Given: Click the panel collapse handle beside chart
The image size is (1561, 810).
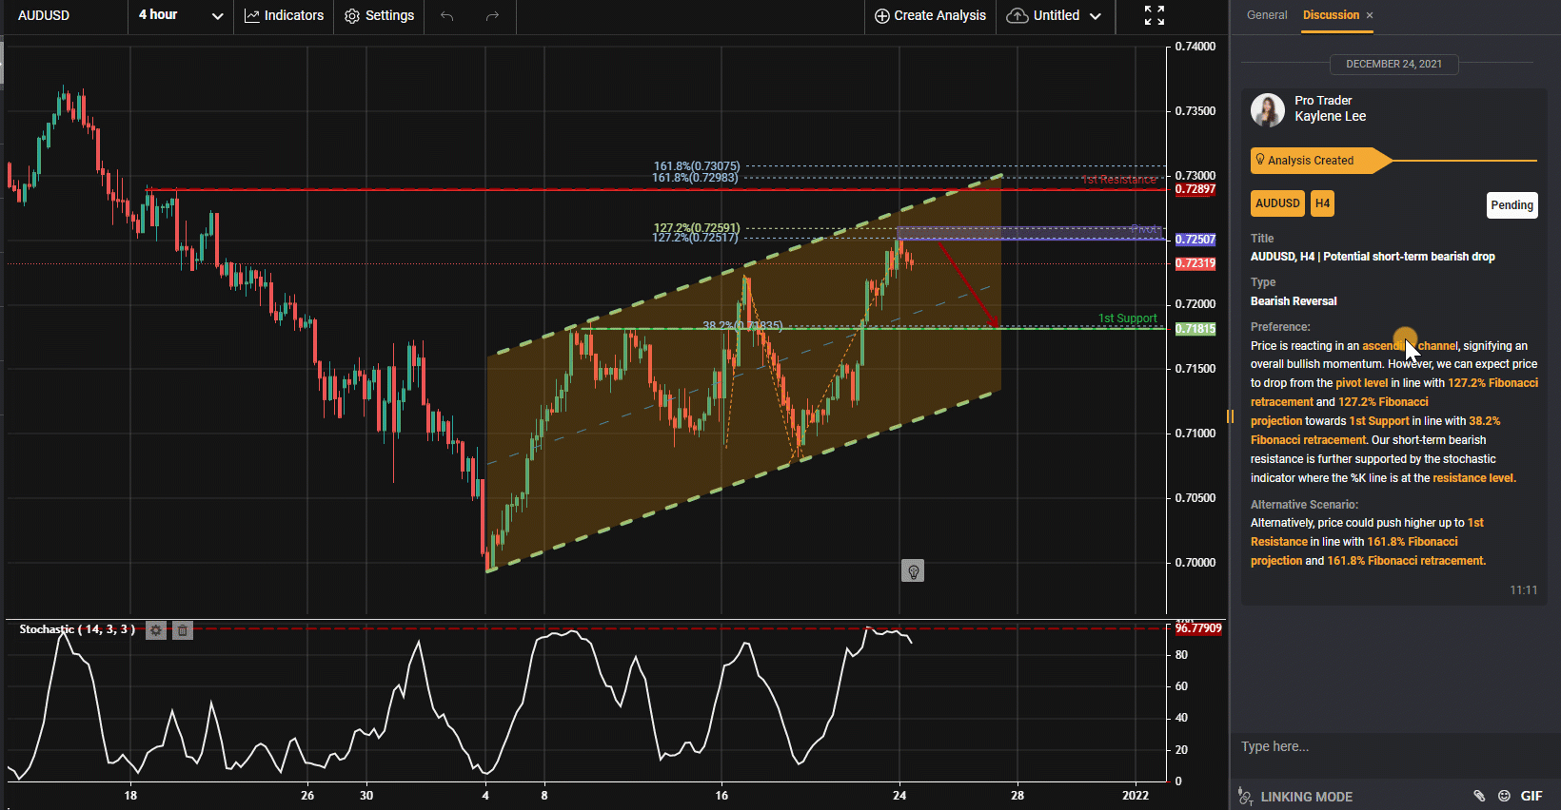Looking at the screenshot, I should point(1230,416).
